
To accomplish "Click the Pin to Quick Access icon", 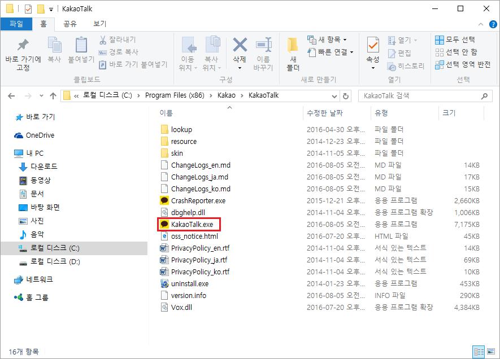I will click(23, 45).
